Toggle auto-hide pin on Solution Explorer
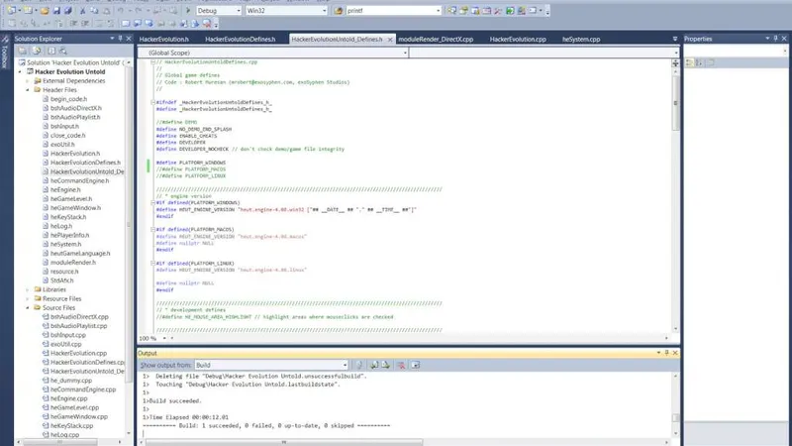 coord(120,39)
